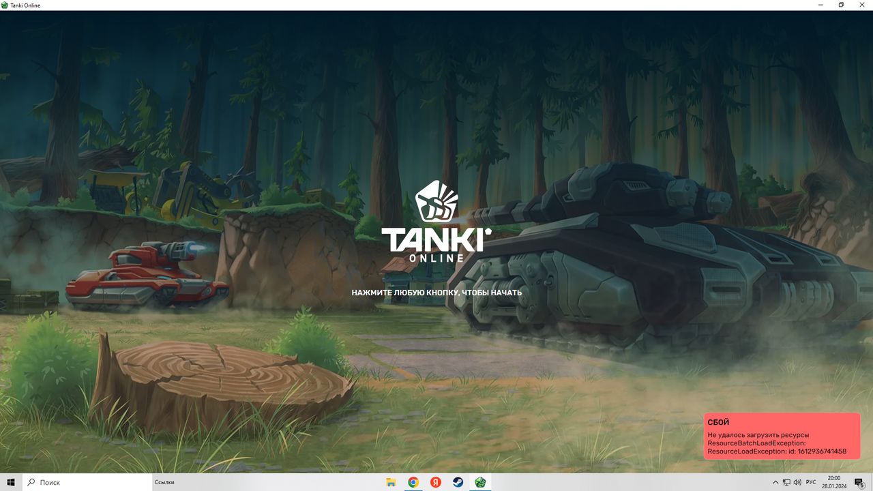
Task: Expand the hidden system tray icons
Action: 775,482
